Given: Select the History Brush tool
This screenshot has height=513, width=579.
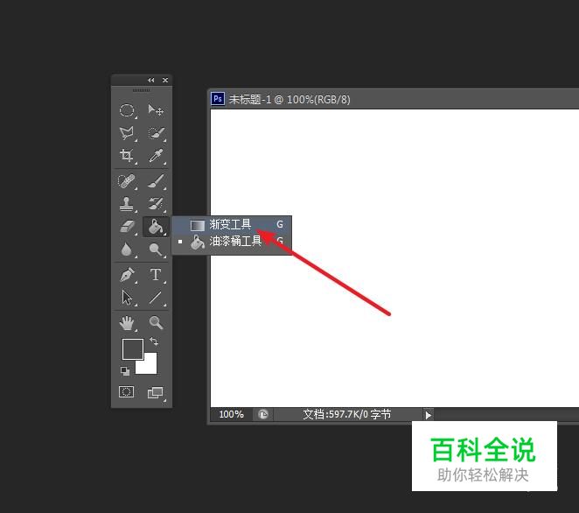Looking at the screenshot, I should tap(156, 204).
